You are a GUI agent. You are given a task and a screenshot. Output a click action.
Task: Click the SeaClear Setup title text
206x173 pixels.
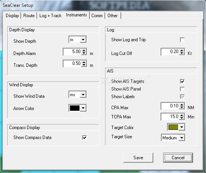click(x=18, y=5)
